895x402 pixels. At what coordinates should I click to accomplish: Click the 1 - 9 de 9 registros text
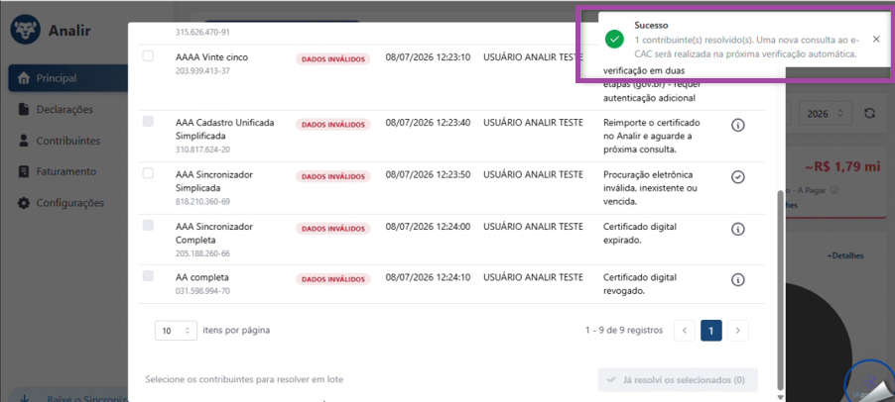tap(624, 331)
